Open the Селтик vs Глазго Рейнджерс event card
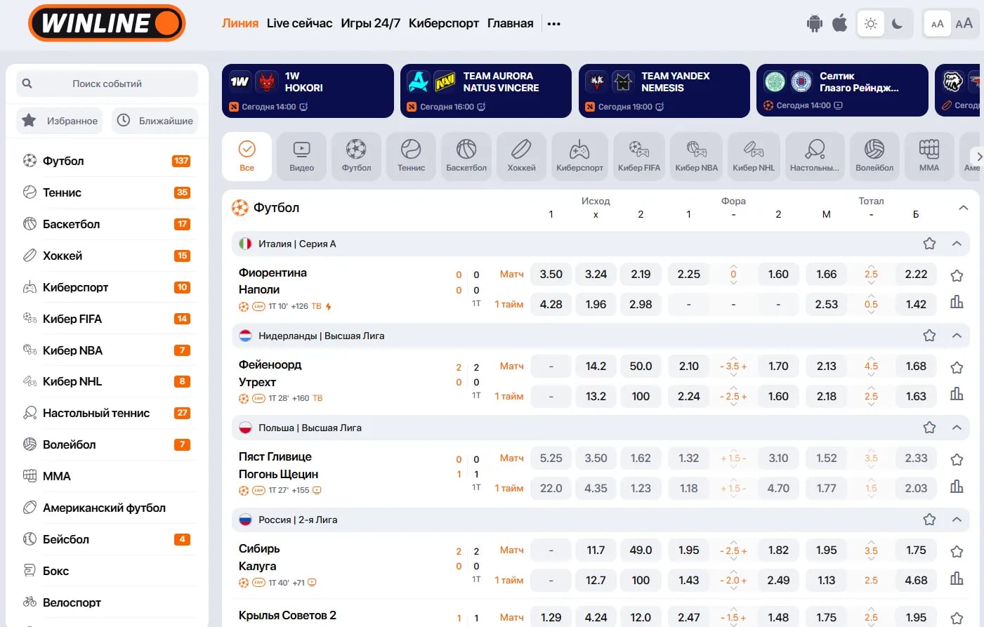 click(x=842, y=91)
